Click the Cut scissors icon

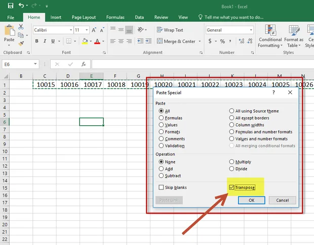(x=21, y=27)
